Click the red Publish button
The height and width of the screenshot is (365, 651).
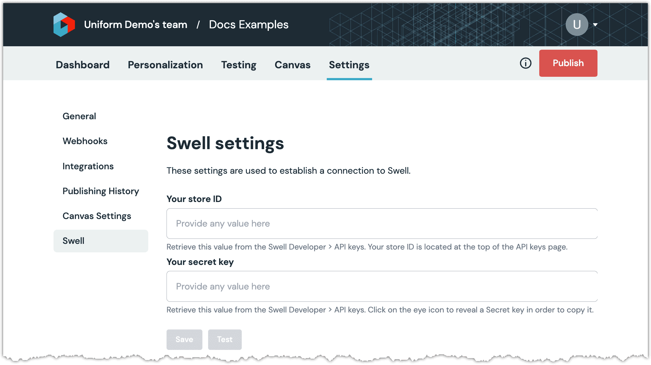pos(568,63)
